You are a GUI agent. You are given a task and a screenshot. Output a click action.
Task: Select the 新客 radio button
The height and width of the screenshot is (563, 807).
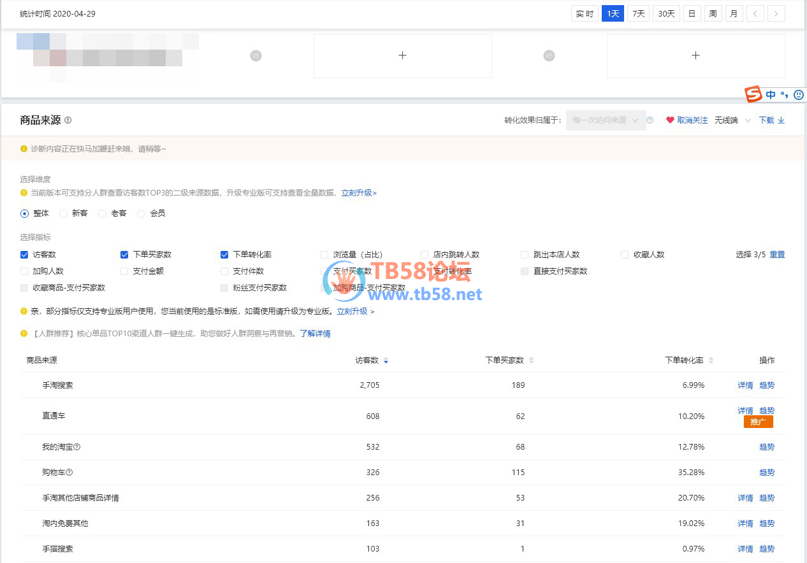pos(64,213)
